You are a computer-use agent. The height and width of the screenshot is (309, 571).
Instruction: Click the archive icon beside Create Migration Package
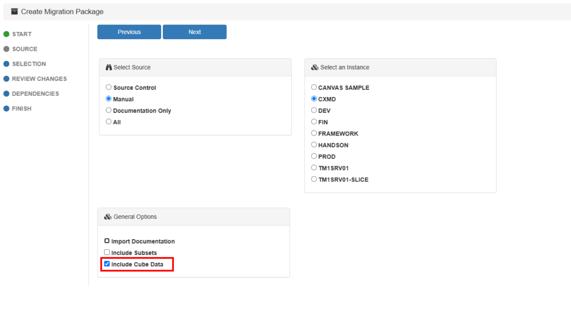(14, 12)
